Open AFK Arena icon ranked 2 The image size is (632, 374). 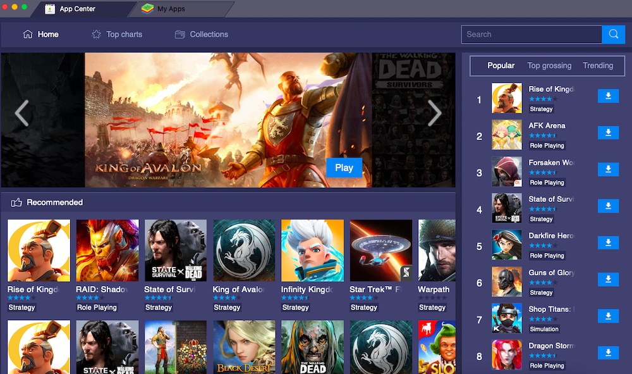tap(507, 135)
